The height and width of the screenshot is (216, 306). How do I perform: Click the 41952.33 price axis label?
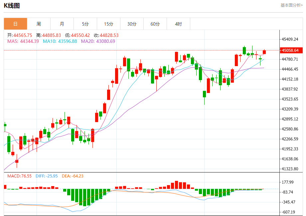290,149
